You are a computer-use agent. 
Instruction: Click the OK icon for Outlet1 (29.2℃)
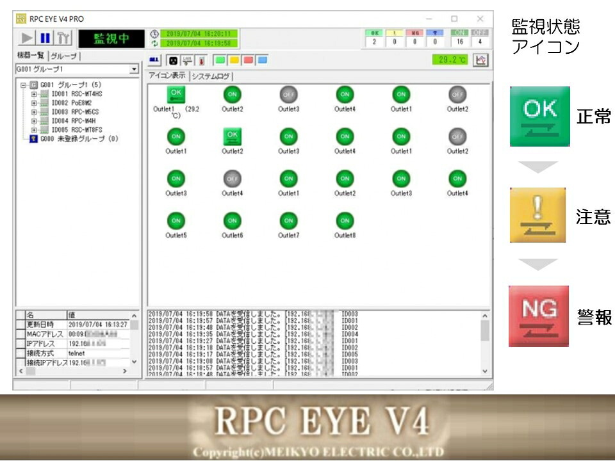176,95
